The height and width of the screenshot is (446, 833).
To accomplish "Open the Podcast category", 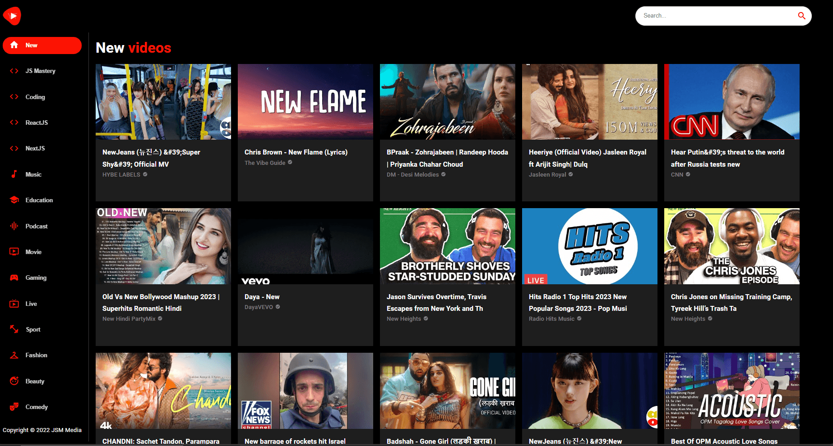I will 42,226.
